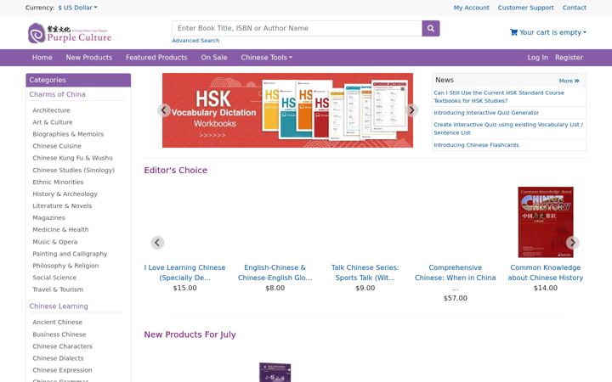Select History & Archeology category

65,194
